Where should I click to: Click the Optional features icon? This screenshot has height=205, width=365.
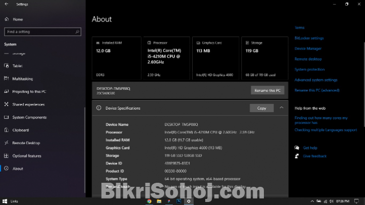tap(6, 156)
